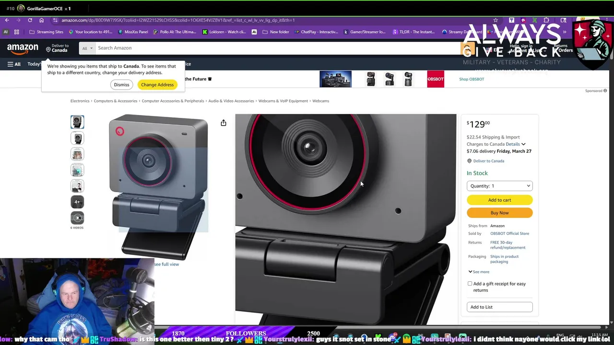Open MissXss Panel bookmark
614x345 pixels.
(x=133, y=32)
